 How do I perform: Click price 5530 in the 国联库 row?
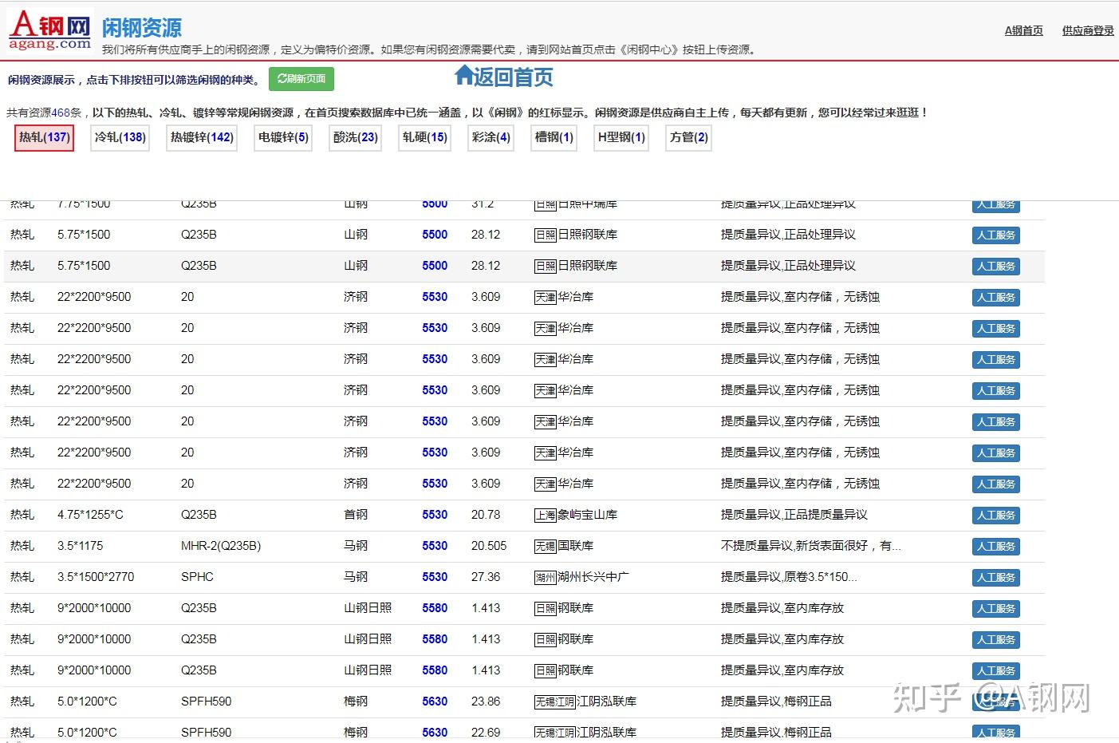pos(435,546)
